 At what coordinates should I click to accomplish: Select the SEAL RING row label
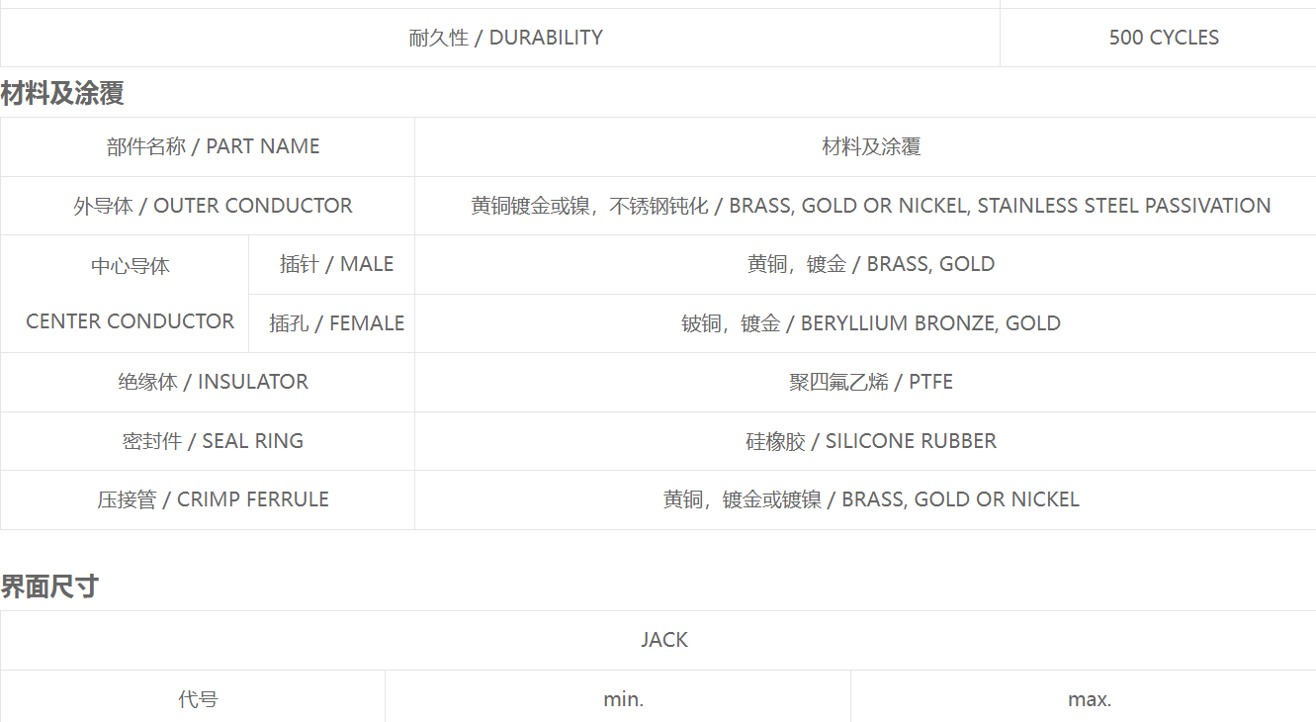click(x=208, y=441)
